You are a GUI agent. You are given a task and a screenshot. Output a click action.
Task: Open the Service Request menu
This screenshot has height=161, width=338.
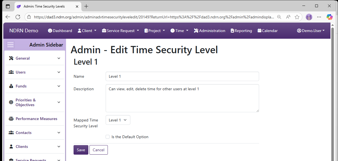120,31
